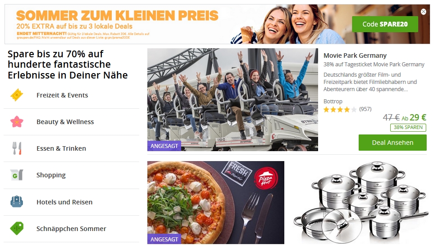Open the cookware pot set image
This screenshot has height=245, width=433.
360,203
